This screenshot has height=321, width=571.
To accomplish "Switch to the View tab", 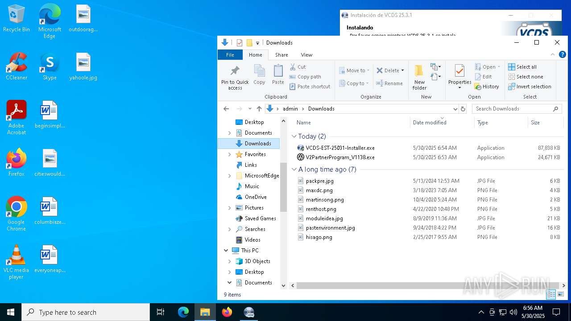I will click(x=306, y=55).
